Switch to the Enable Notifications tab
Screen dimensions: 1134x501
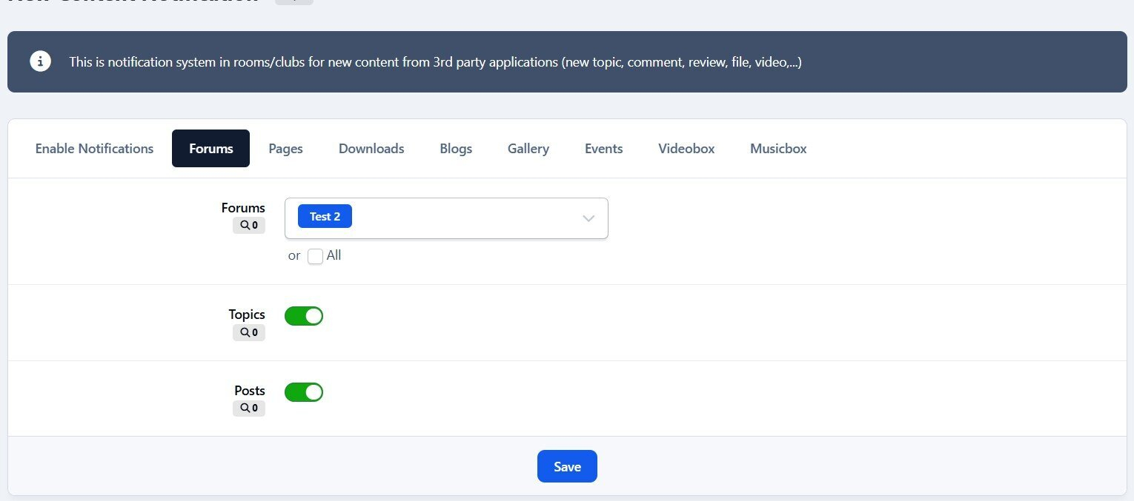click(94, 149)
